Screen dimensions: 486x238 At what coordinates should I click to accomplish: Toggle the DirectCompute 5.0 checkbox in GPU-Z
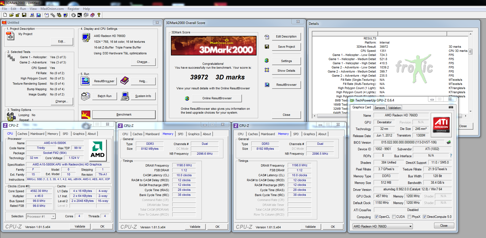424,217
